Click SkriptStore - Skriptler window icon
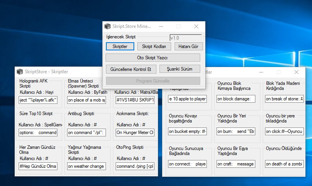The image size is (312, 186). click(20, 72)
